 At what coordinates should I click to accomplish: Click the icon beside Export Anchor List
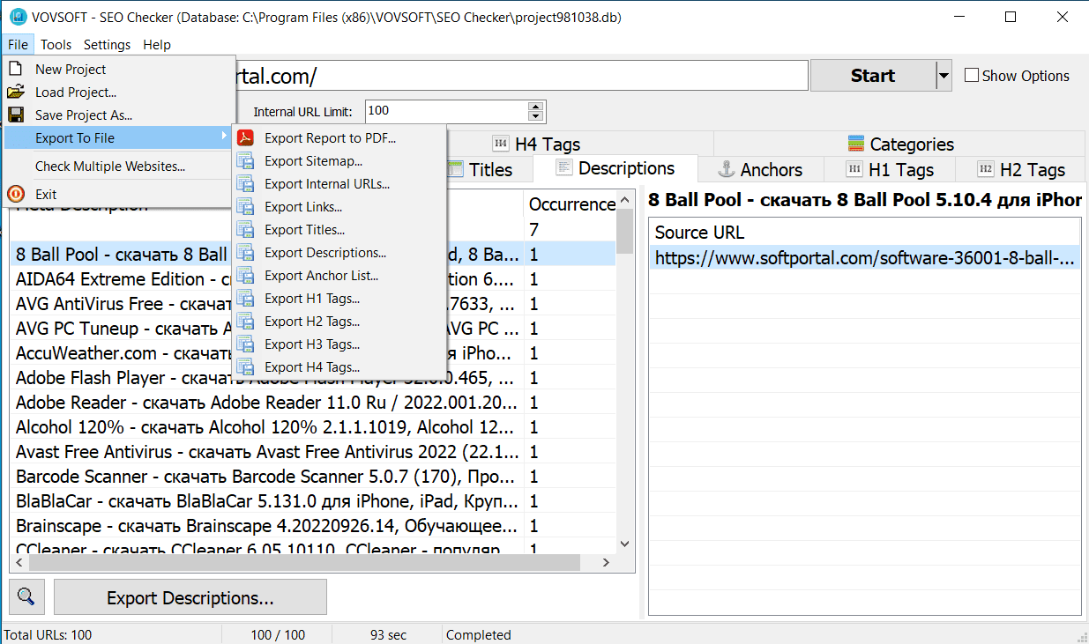[246, 275]
